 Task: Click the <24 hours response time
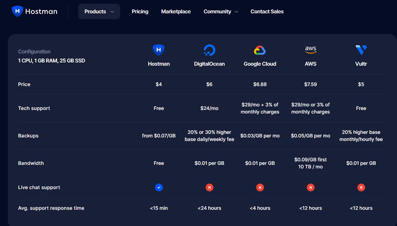pyautogui.click(x=209, y=208)
